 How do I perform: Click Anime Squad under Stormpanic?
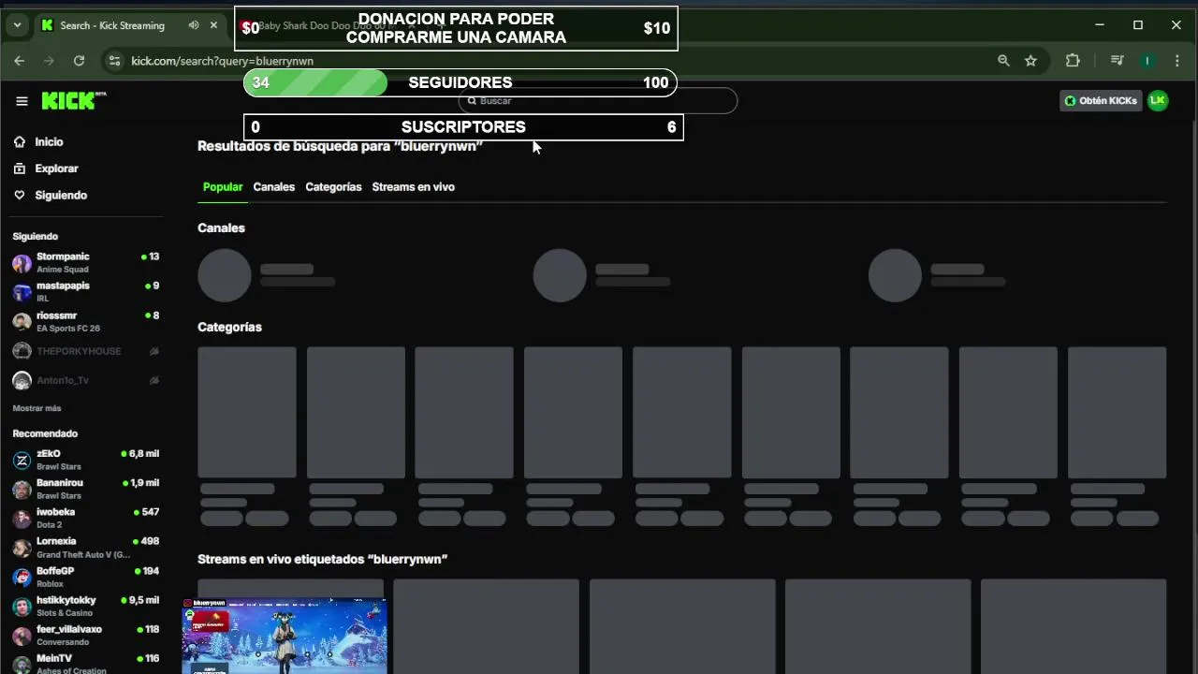pyautogui.click(x=63, y=270)
